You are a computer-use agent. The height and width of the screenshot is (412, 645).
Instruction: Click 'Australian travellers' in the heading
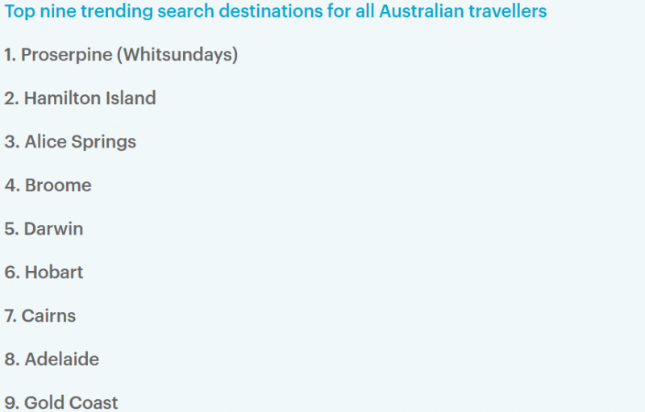coord(463,11)
